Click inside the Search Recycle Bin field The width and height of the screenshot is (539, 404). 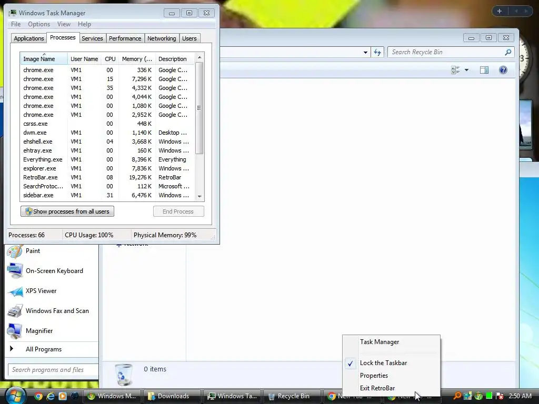447,52
